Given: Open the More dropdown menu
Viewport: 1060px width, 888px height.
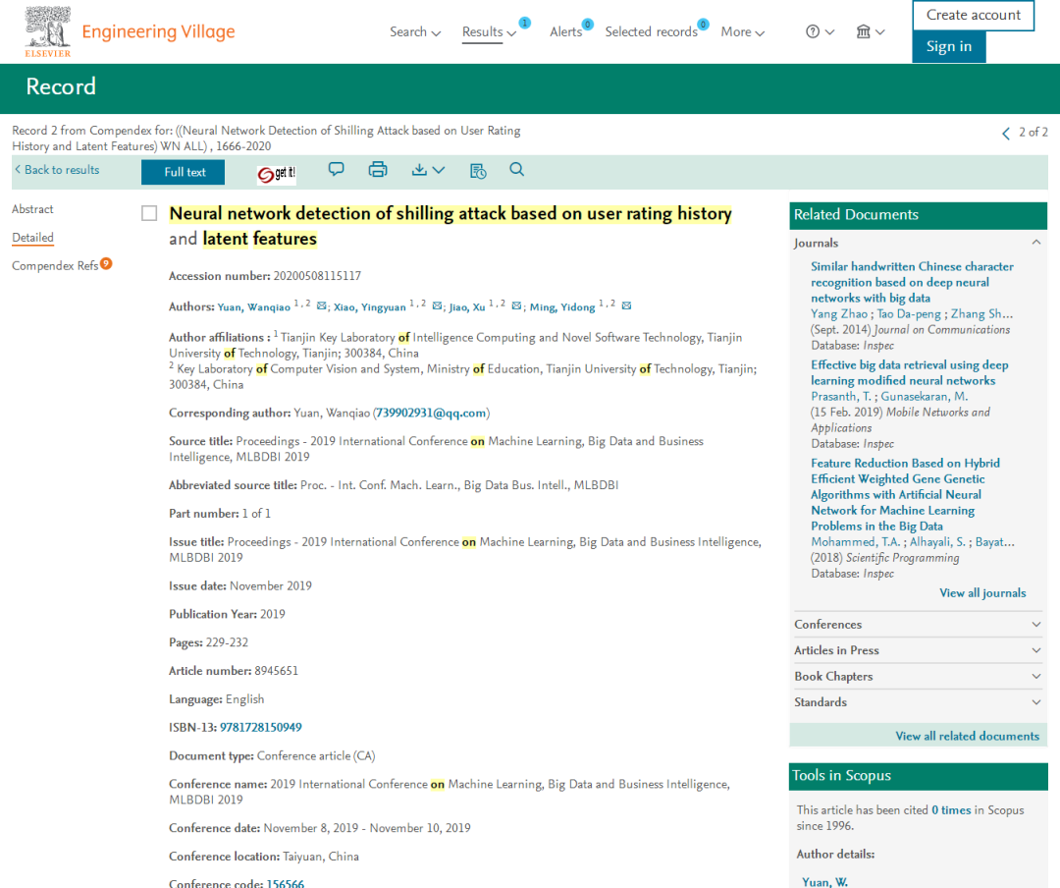Looking at the screenshot, I should click(x=742, y=31).
